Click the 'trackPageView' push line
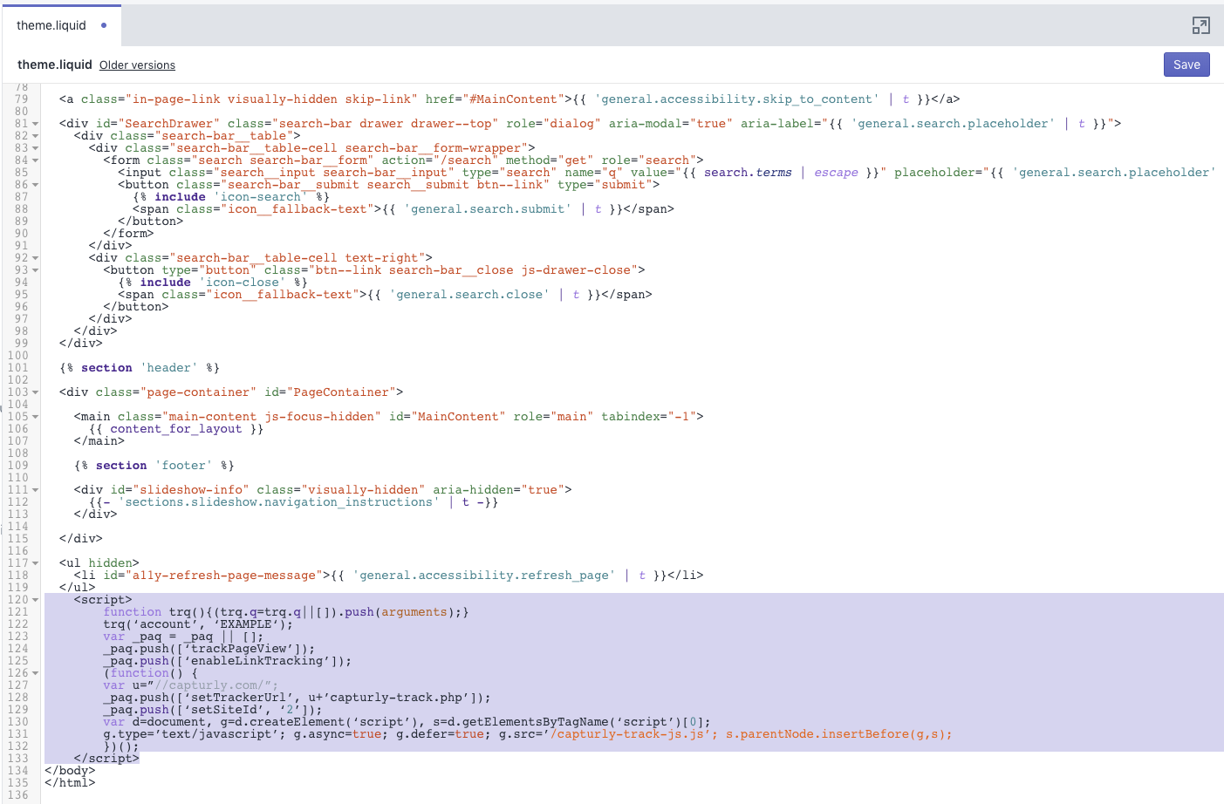The width and height of the screenshot is (1224, 804). tap(209, 649)
